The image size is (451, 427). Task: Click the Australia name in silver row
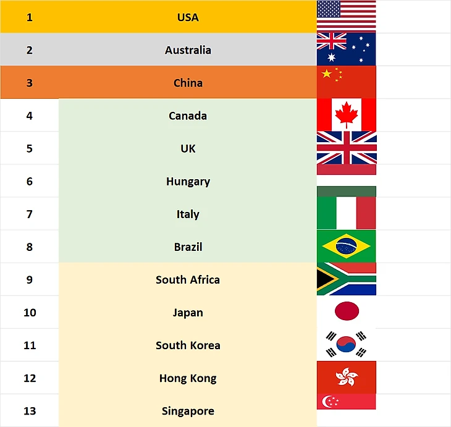coord(188,49)
